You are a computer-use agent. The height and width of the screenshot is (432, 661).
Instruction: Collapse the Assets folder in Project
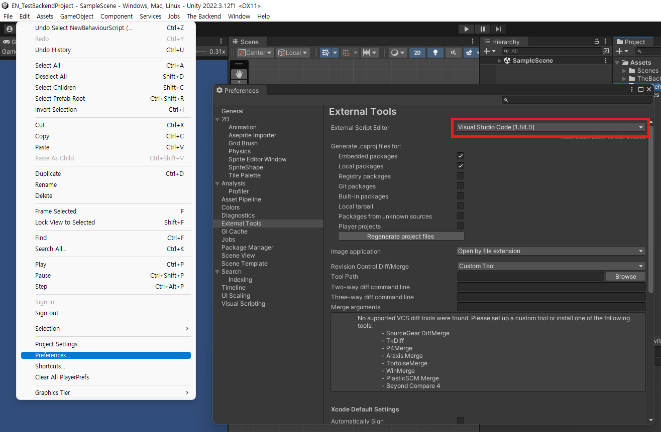(617, 63)
